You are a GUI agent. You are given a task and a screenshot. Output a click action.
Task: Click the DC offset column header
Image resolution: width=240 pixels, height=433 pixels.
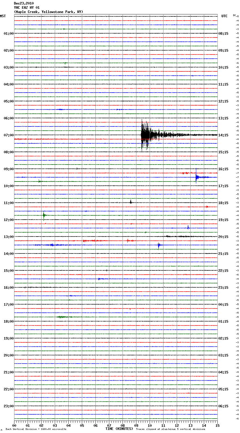tap(234, 15)
